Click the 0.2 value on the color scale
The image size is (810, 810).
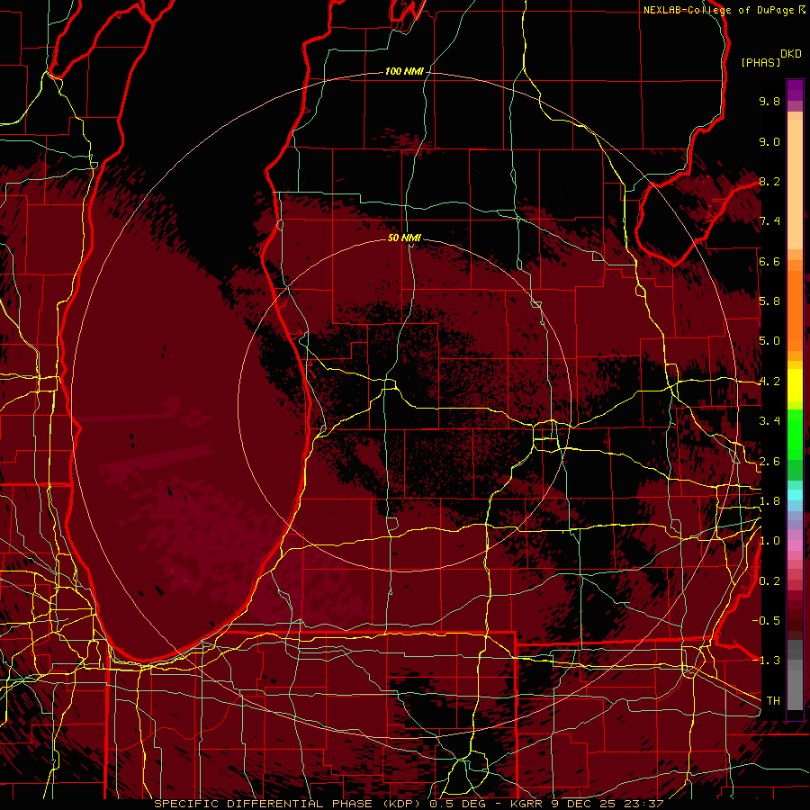click(769, 581)
